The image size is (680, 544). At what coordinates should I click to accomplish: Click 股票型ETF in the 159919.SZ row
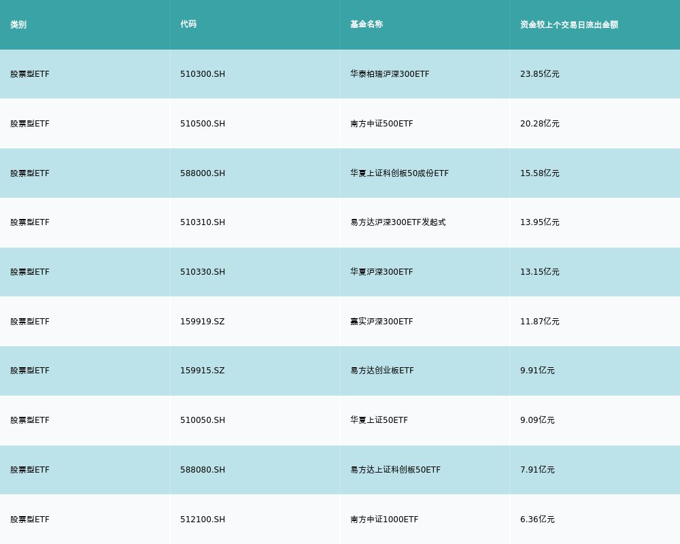tap(30, 322)
